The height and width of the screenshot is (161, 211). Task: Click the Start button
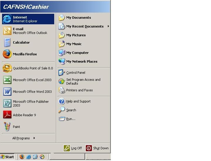pos(7,157)
